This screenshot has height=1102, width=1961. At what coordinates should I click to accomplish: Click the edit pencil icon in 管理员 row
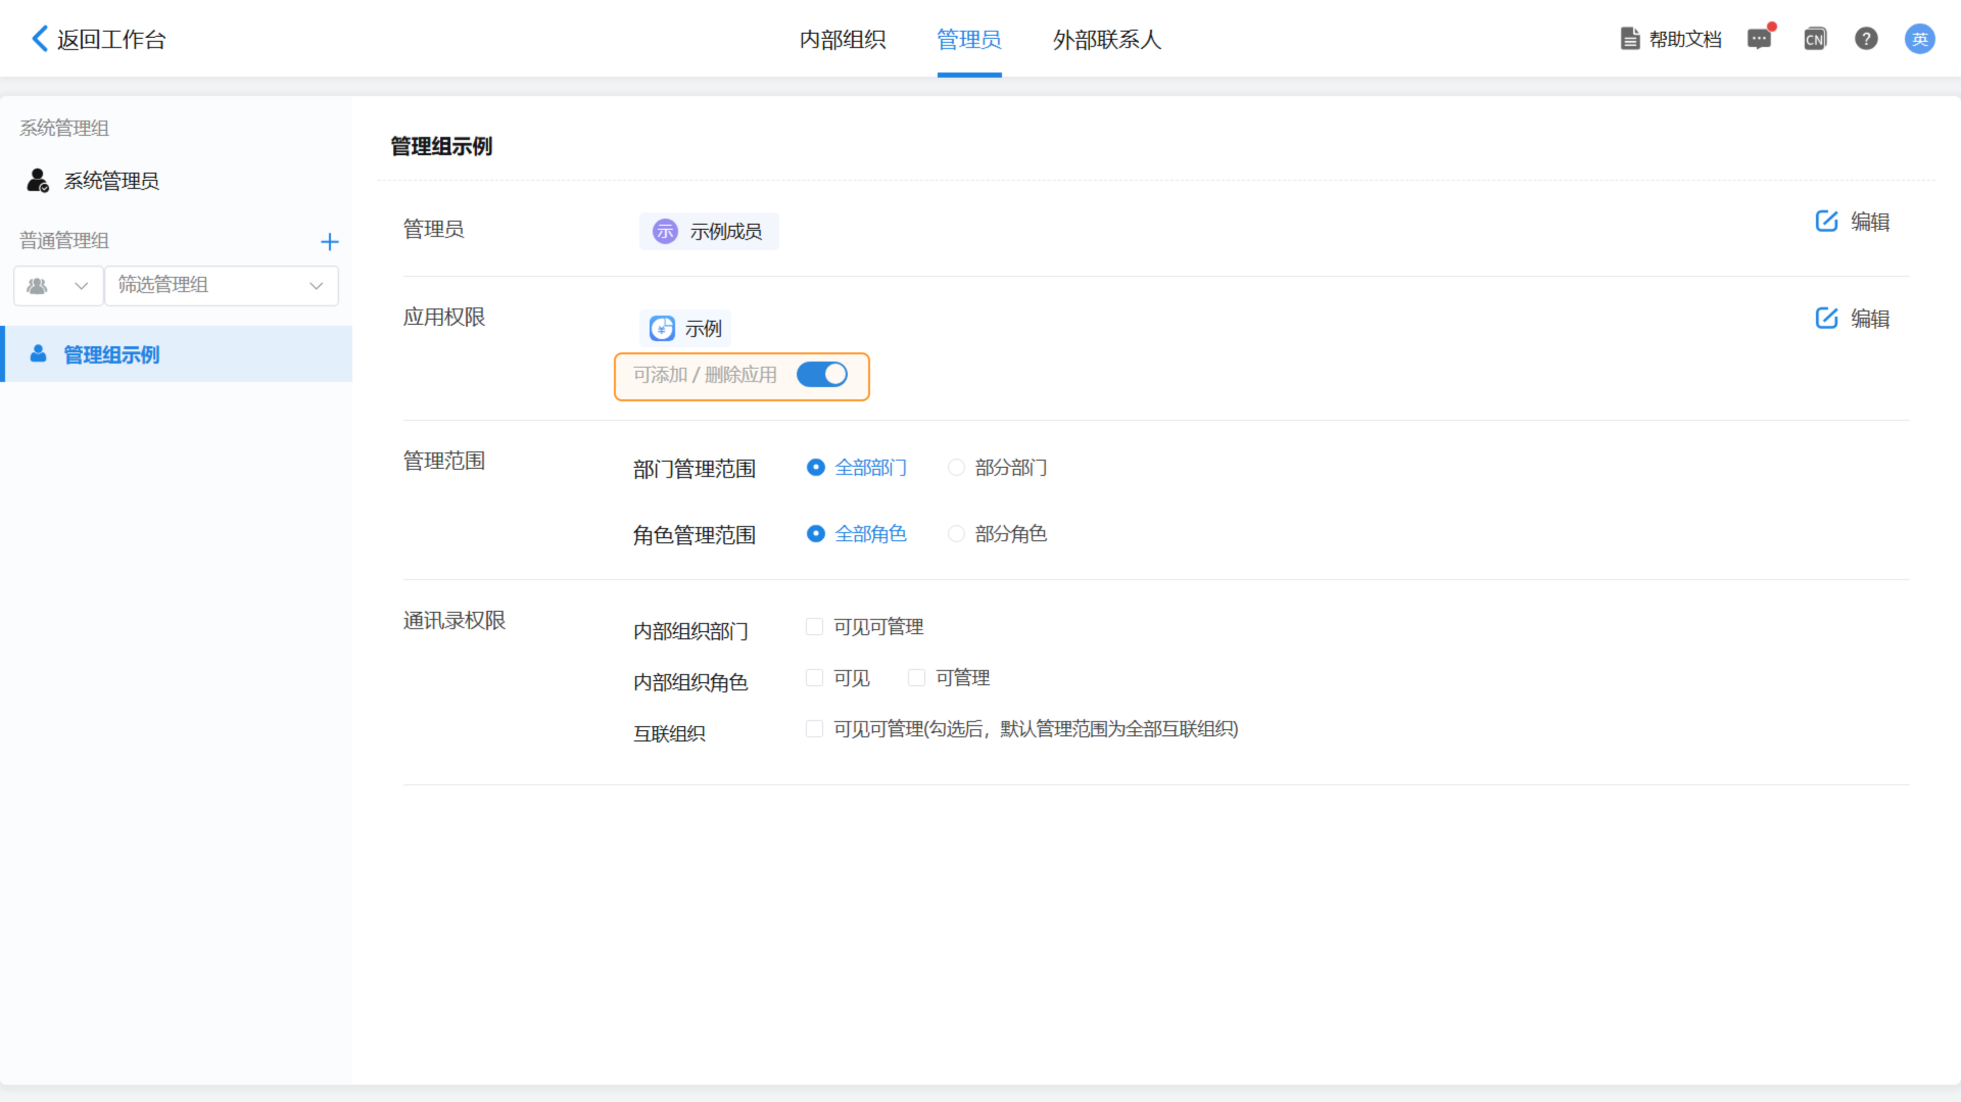pos(1826,222)
